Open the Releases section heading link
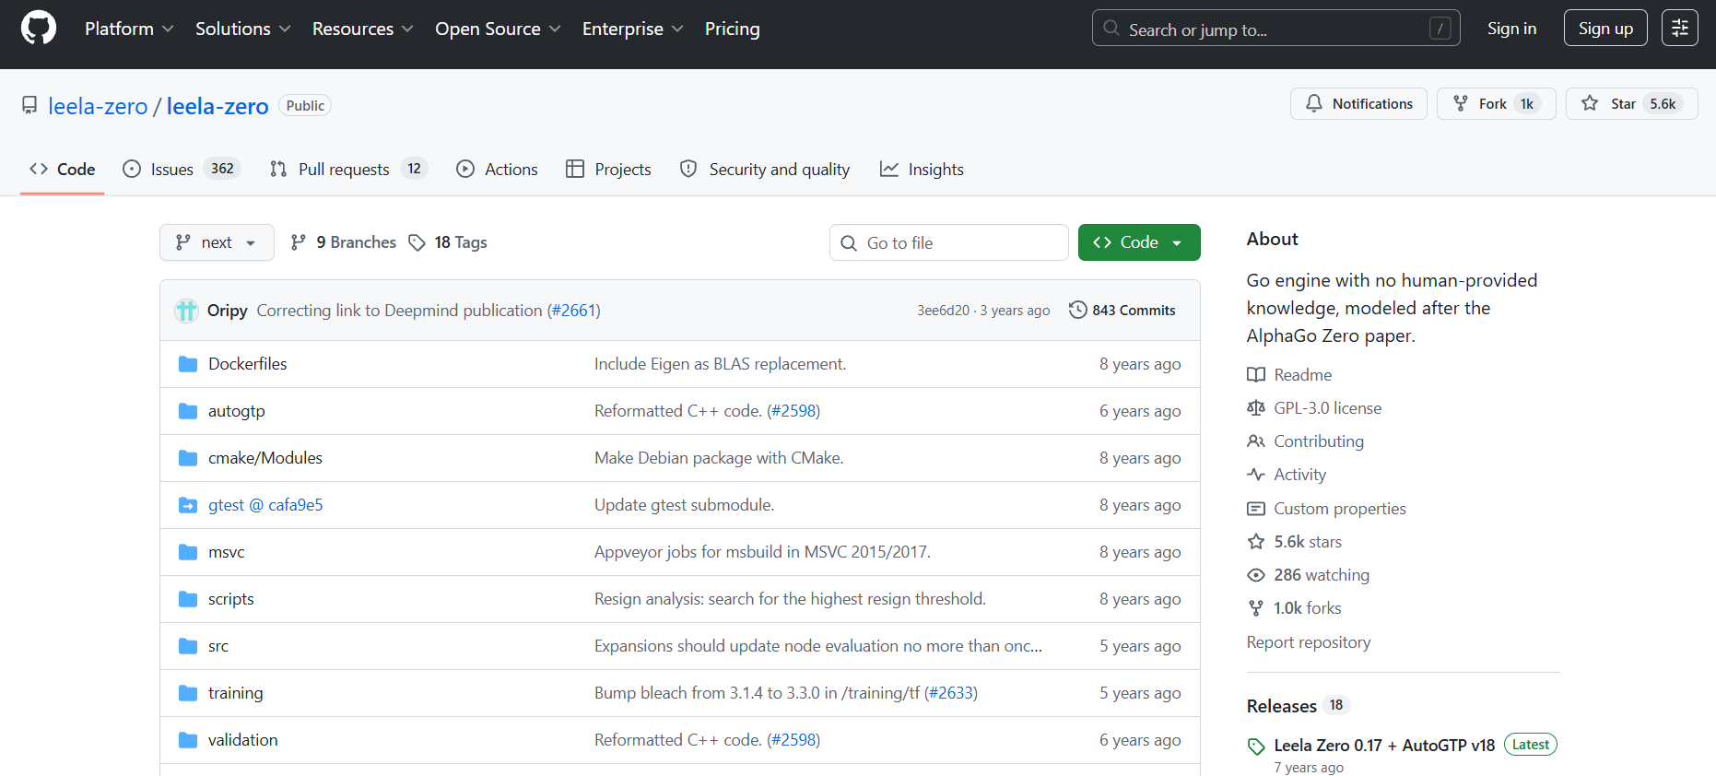This screenshot has width=1716, height=776. coord(1282,706)
